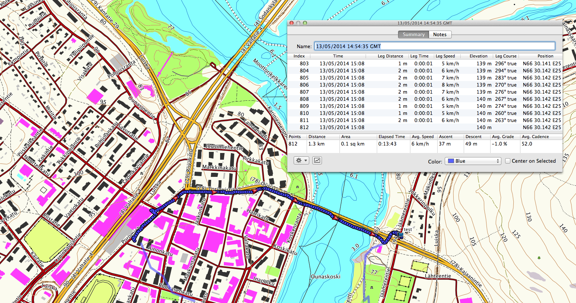Sort table by Time column header

click(x=338, y=56)
